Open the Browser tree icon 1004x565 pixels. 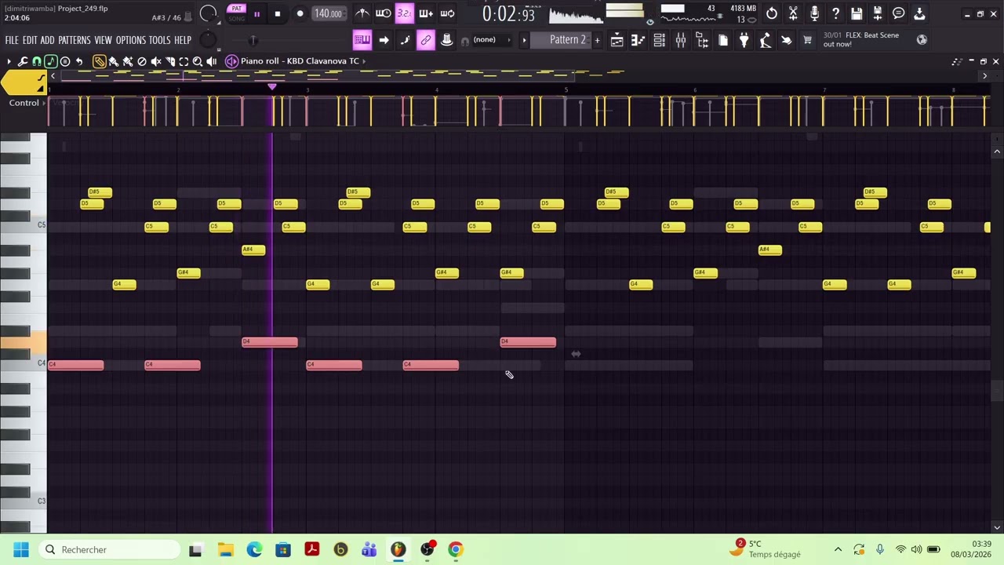pyautogui.click(x=702, y=40)
